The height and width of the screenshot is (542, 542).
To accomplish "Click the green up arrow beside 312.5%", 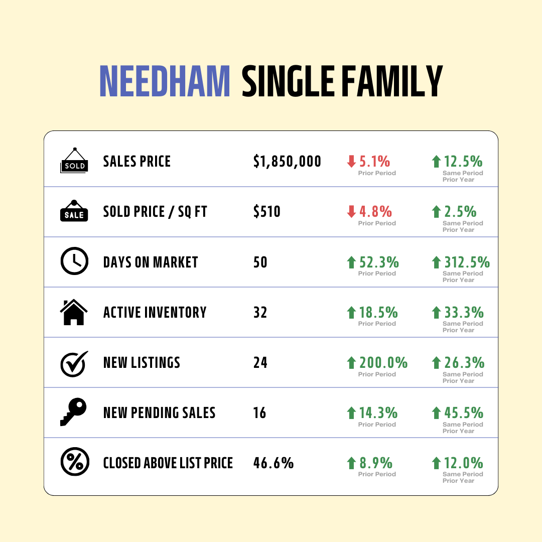I will [x=436, y=262].
